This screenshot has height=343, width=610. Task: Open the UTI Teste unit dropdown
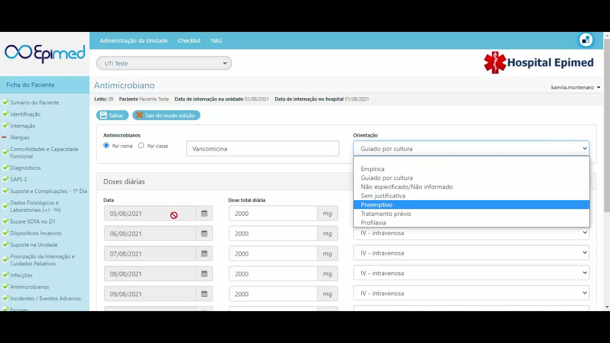[164, 63]
